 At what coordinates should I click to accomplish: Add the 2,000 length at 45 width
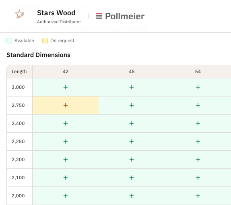click(132, 196)
